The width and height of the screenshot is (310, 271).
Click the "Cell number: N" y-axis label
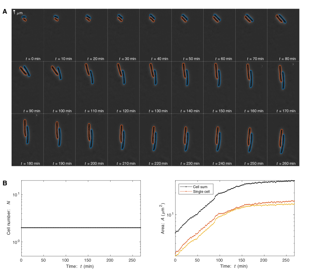[9, 218]
